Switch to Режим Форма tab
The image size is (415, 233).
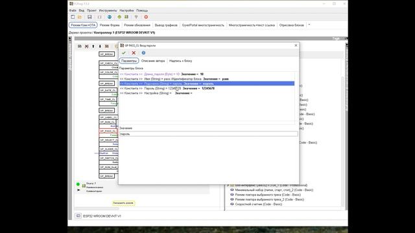pyautogui.click(x=110, y=25)
